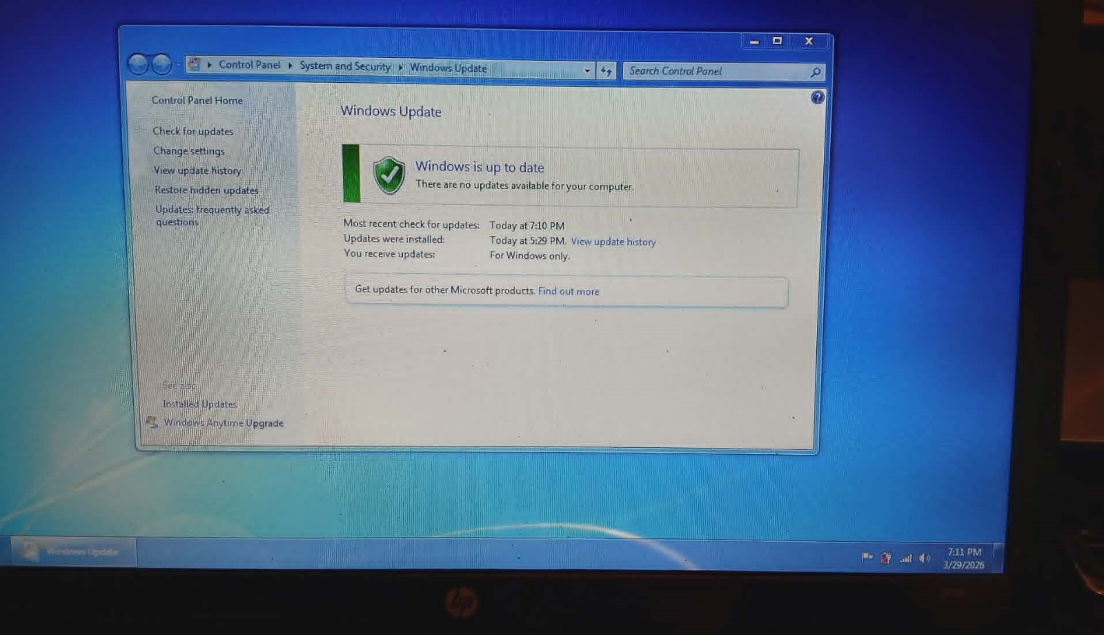The width and height of the screenshot is (1104, 635).
Task: Open the volume speaker tray icon
Action: [x=925, y=558]
